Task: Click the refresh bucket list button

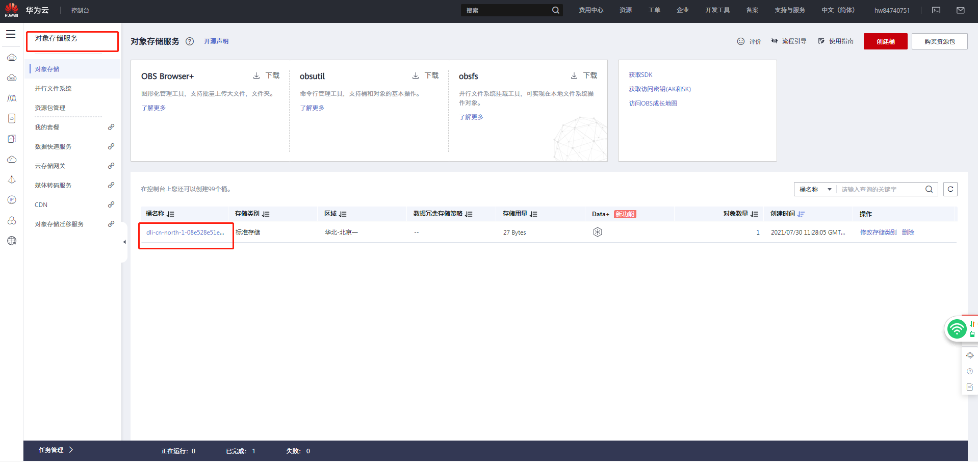Action: coord(950,189)
